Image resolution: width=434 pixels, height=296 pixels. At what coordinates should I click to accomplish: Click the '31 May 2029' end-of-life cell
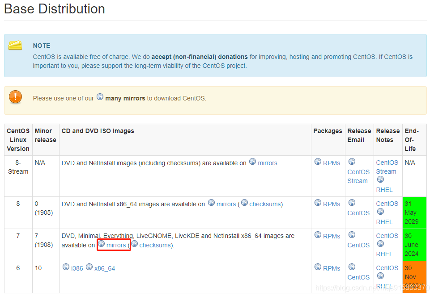414,213
